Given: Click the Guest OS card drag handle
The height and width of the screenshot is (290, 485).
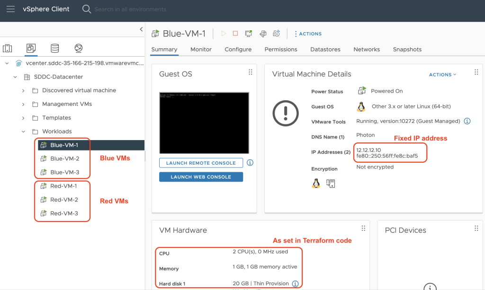Looking at the screenshot, I should pyautogui.click(x=250, y=72).
